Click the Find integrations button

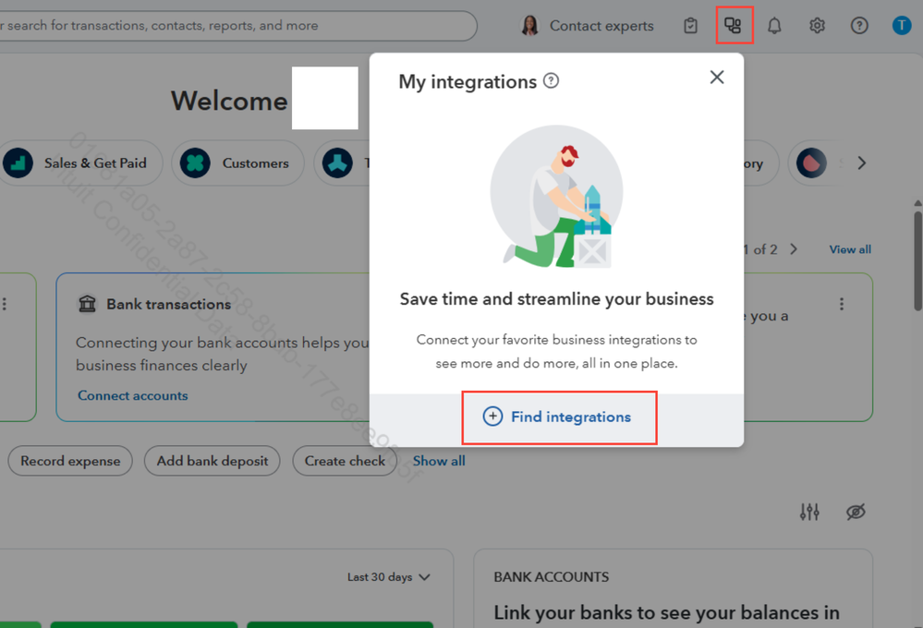559,417
